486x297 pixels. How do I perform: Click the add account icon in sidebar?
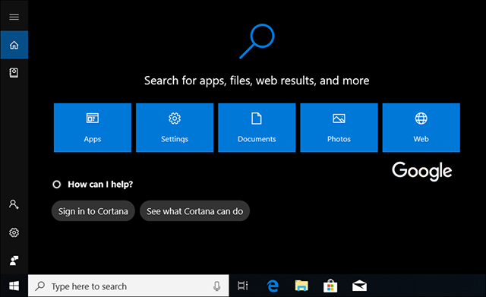tap(14, 204)
